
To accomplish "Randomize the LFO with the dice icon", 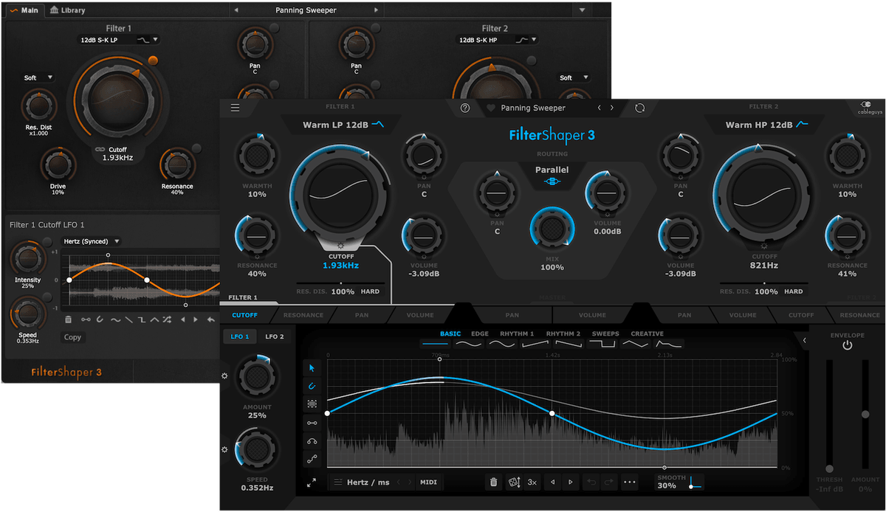I will coord(512,482).
